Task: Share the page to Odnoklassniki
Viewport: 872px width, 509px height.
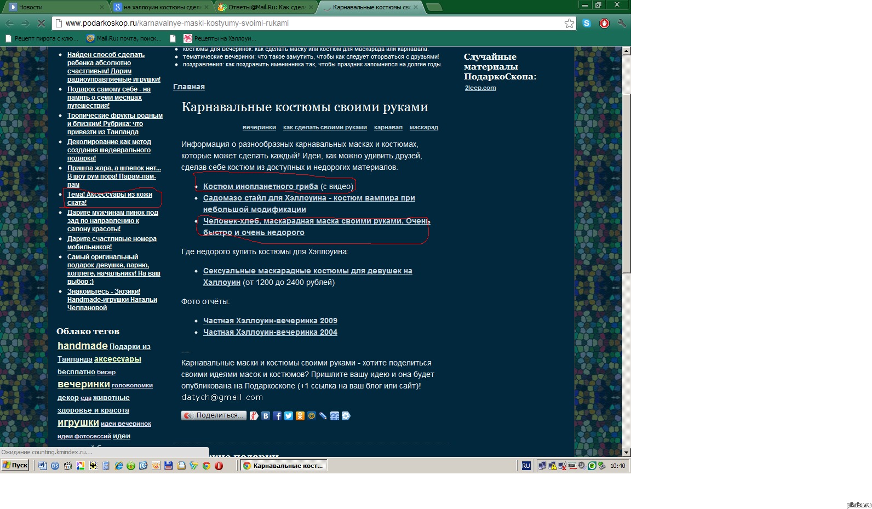Action: click(300, 416)
